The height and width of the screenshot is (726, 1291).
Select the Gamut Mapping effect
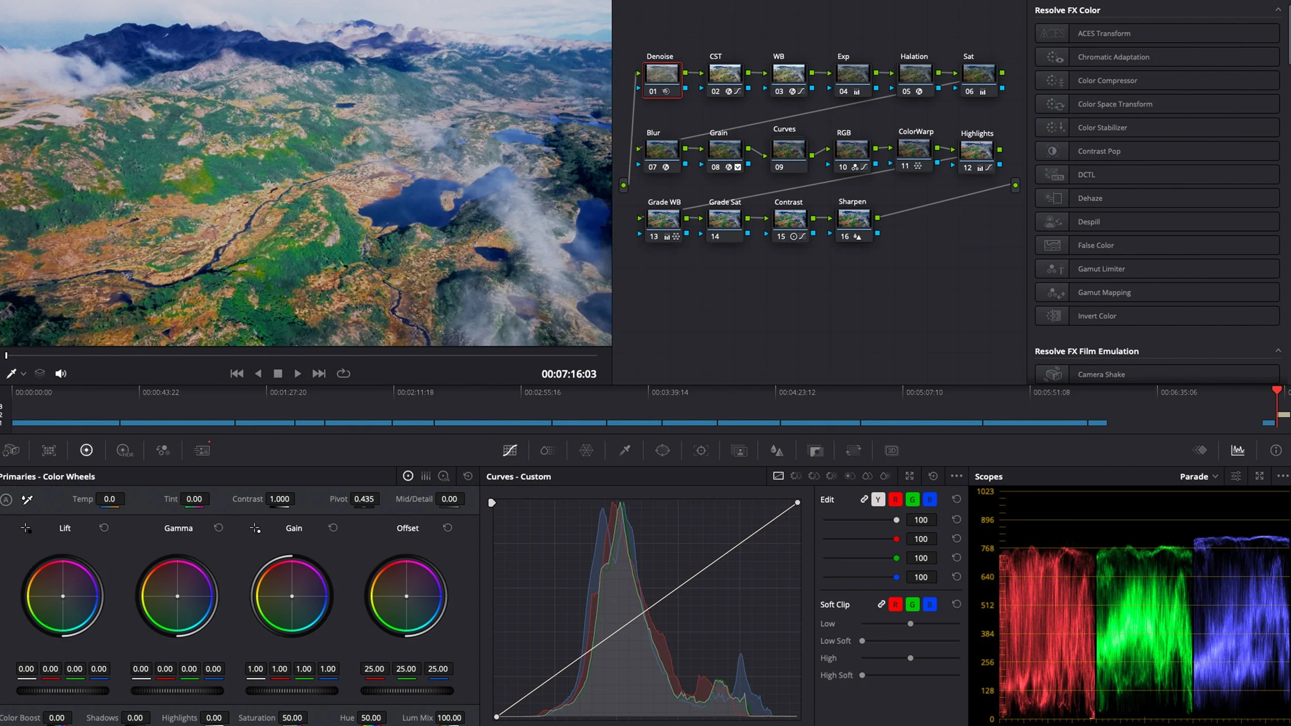point(1157,292)
